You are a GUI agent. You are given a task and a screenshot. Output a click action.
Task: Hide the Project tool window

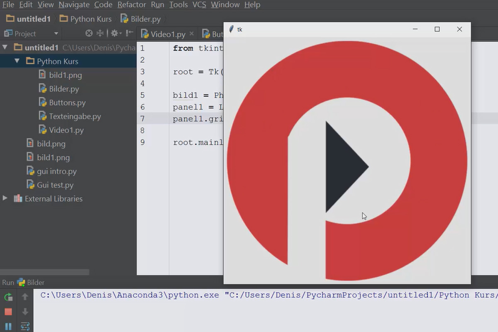coord(129,34)
